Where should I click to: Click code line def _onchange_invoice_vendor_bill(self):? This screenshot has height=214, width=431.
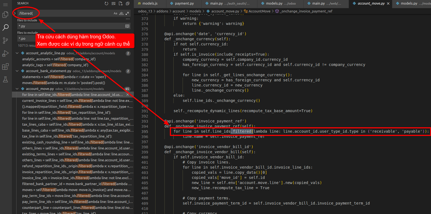[210, 152]
